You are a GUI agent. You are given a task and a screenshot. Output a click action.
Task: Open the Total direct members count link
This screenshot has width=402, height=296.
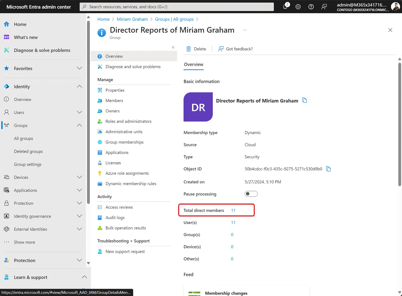coord(233,211)
